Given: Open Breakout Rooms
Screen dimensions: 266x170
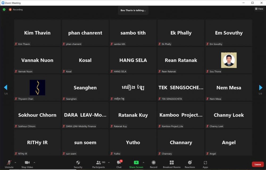Looking at the screenshot, I should click(172, 163).
